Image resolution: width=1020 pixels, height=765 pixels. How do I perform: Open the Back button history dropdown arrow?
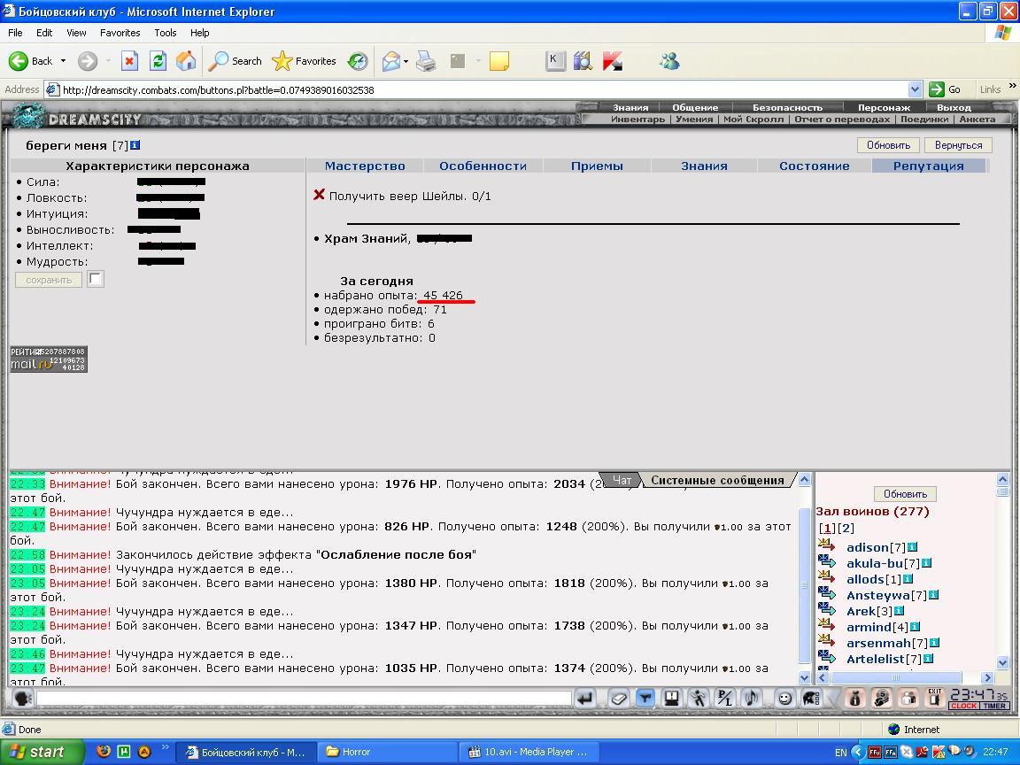(x=63, y=61)
